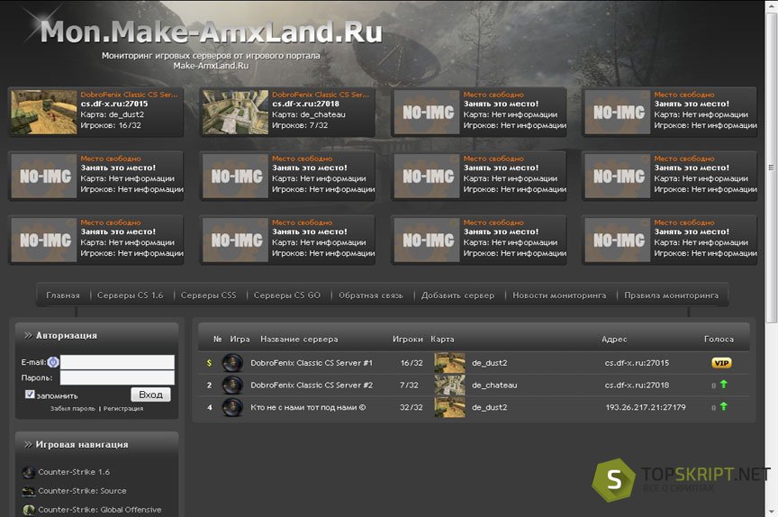Click the vertical scrollbar thumb
This screenshot has width=778, height=517.
coord(771,168)
